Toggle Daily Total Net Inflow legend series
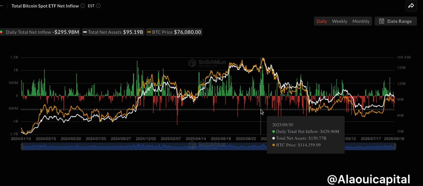The image size is (423, 186). pos(39,32)
